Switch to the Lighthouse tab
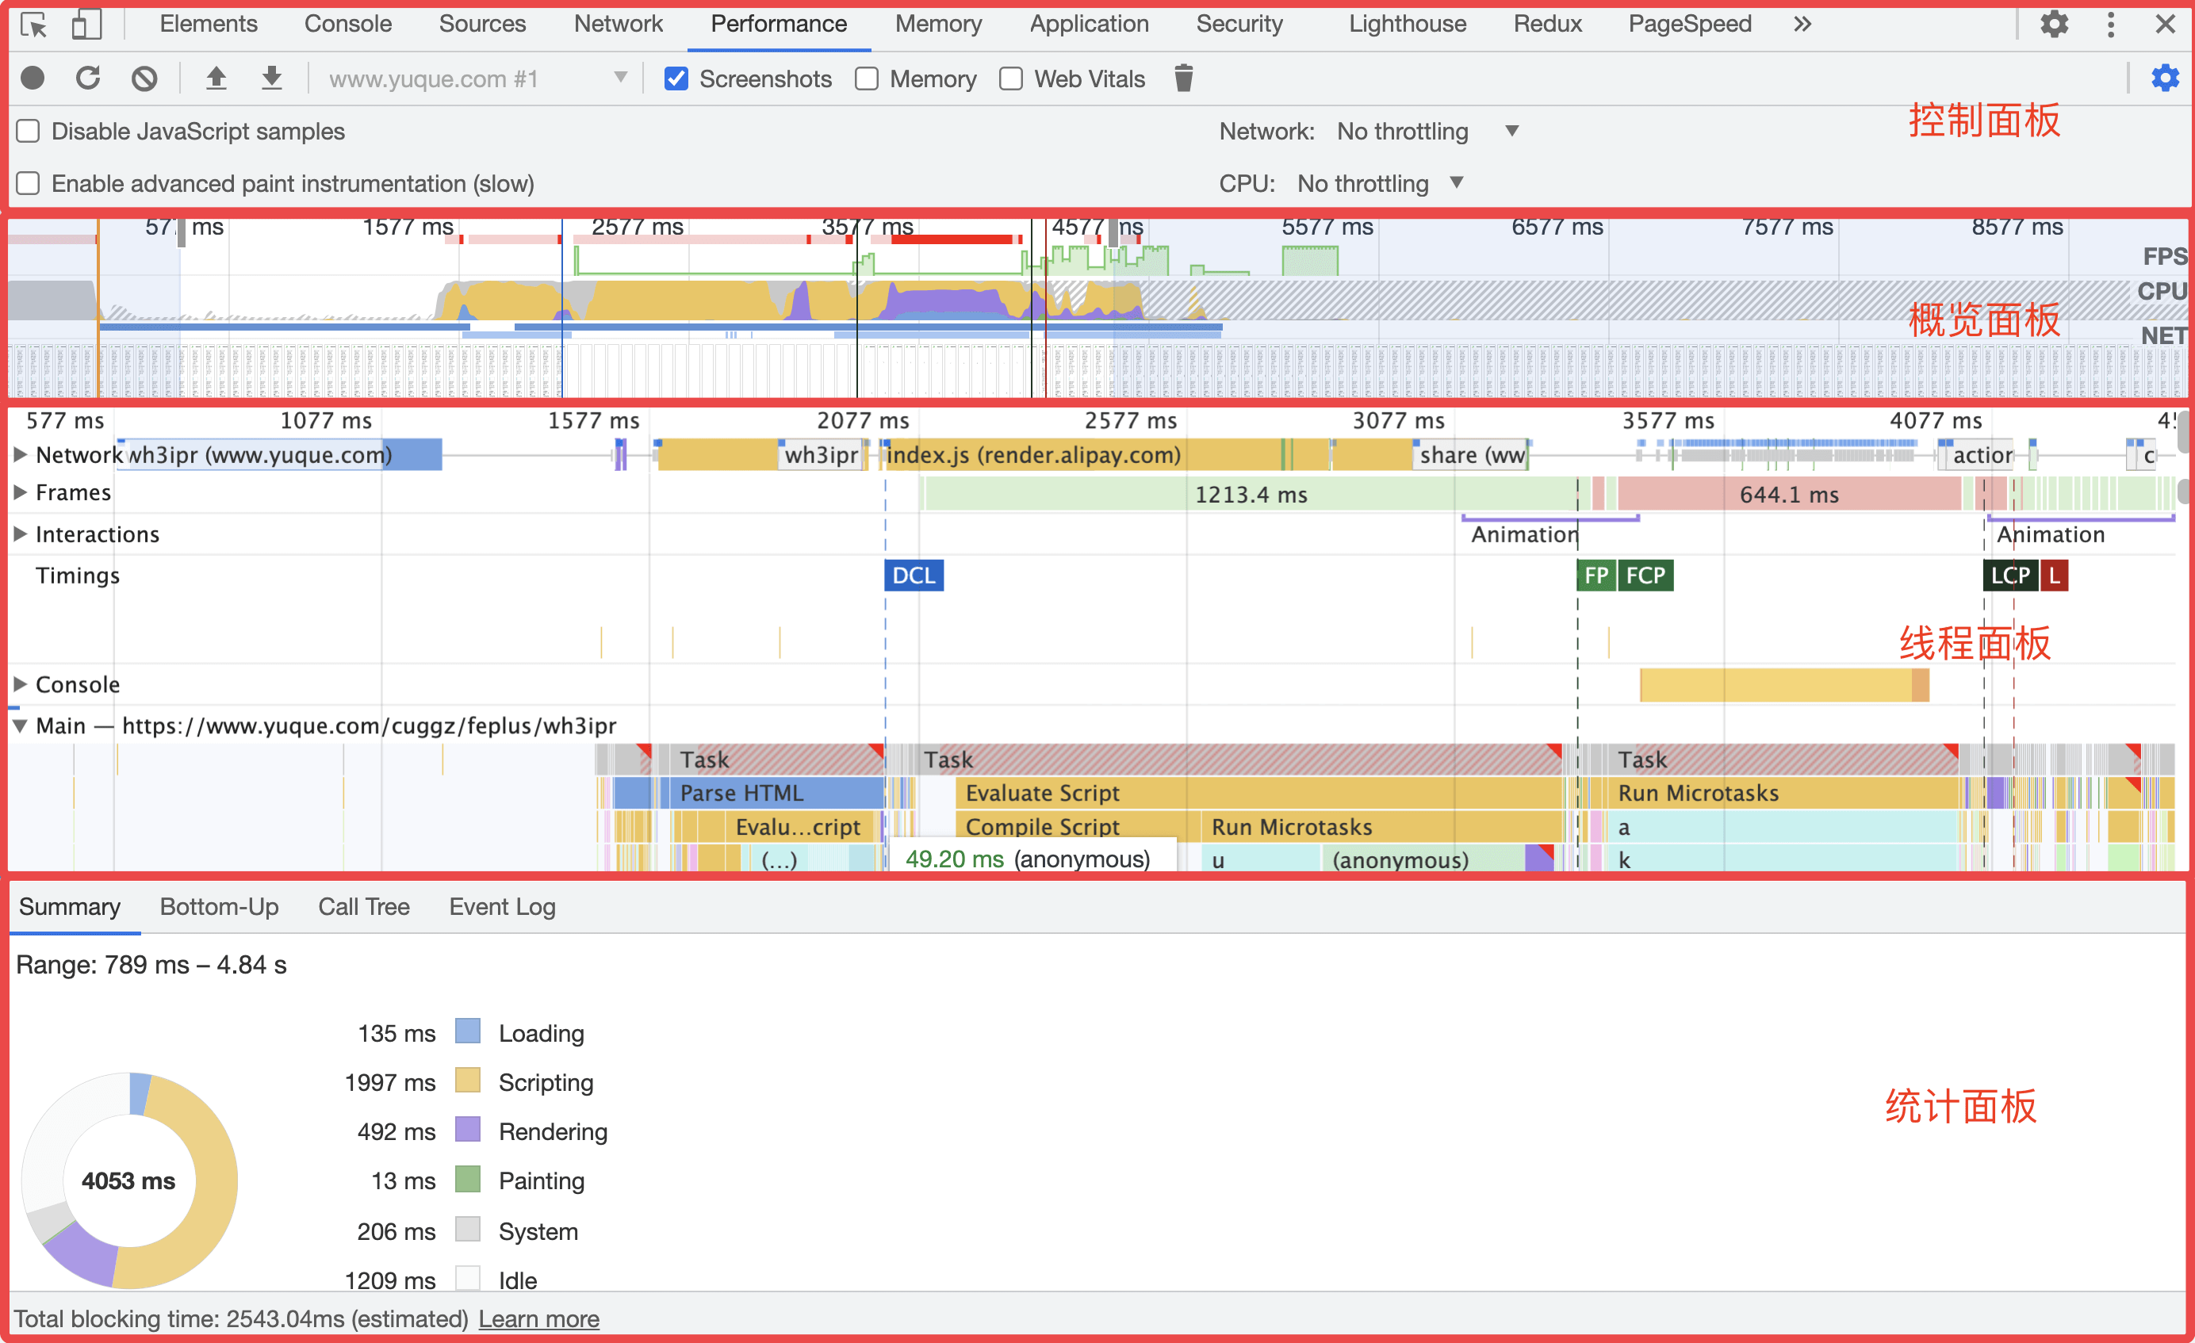2195x1343 pixels. pyautogui.click(x=1407, y=24)
